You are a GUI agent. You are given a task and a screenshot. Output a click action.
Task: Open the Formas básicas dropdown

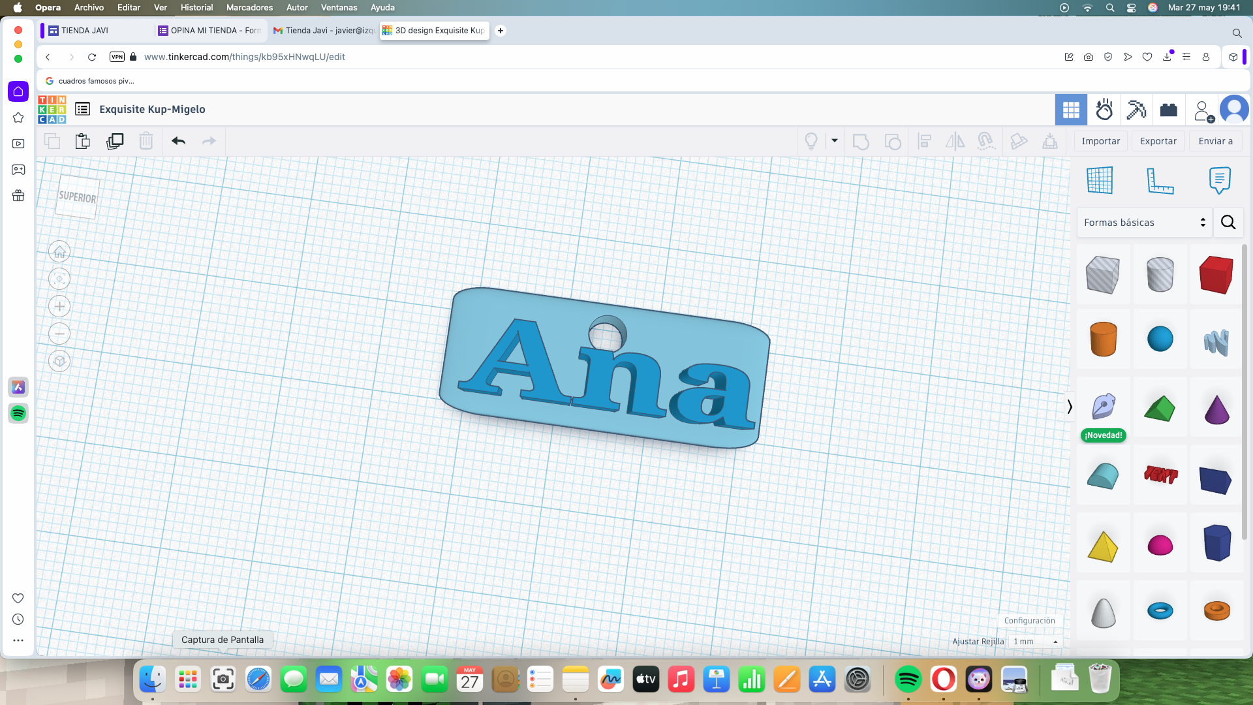point(1144,223)
